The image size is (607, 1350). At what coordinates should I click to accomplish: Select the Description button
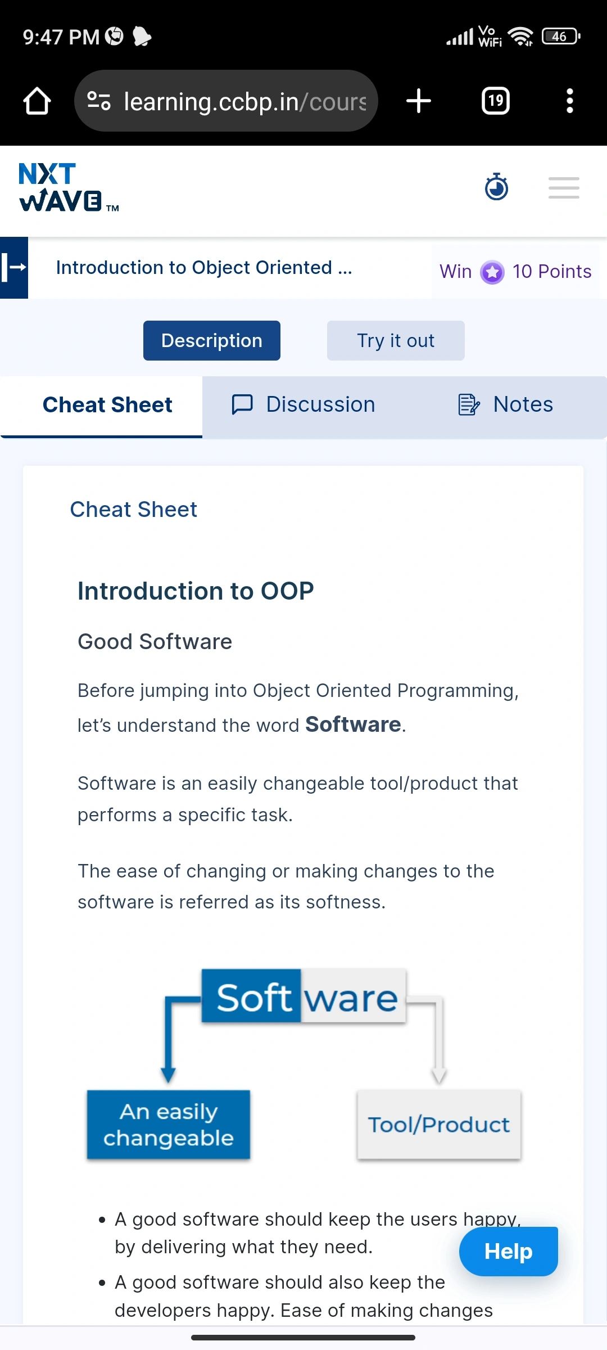[212, 340]
